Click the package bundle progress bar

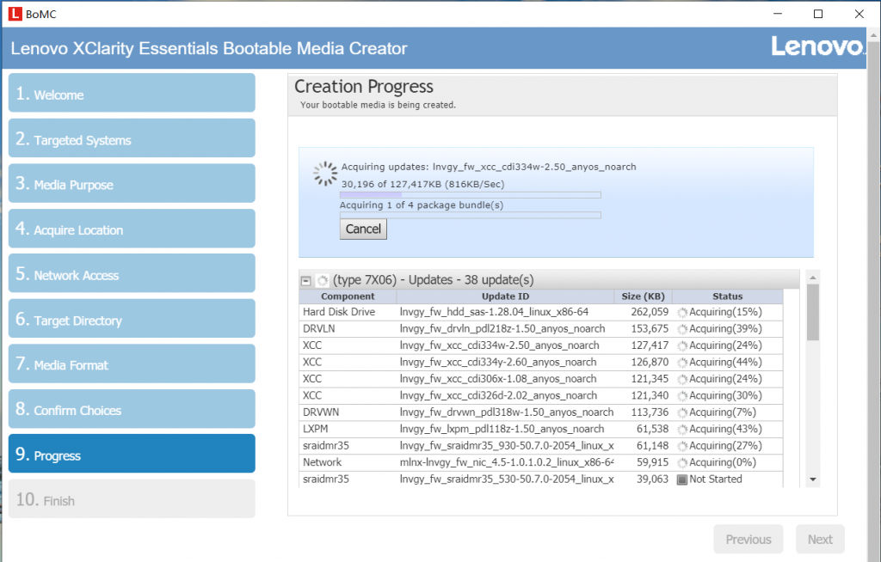pos(471,215)
